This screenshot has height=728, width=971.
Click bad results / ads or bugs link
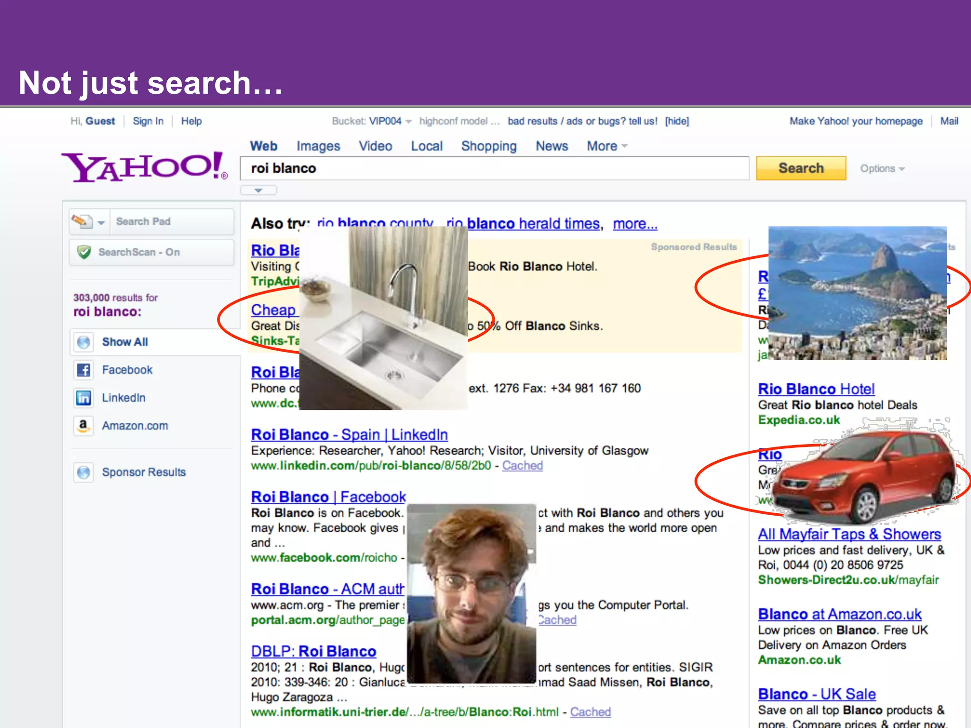pyautogui.click(x=583, y=121)
